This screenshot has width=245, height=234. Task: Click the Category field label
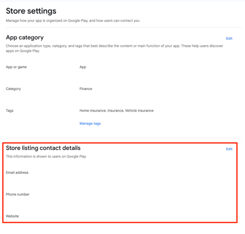(x=13, y=89)
